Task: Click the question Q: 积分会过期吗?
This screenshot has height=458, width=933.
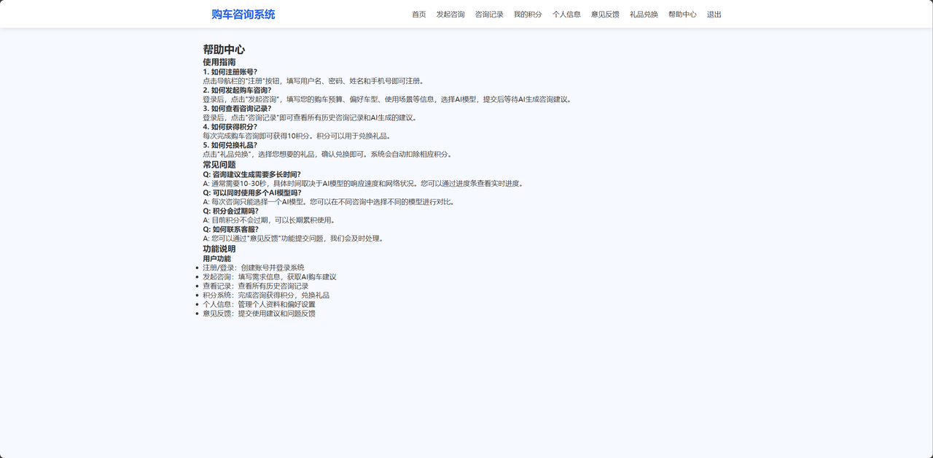Action: (230, 211)
